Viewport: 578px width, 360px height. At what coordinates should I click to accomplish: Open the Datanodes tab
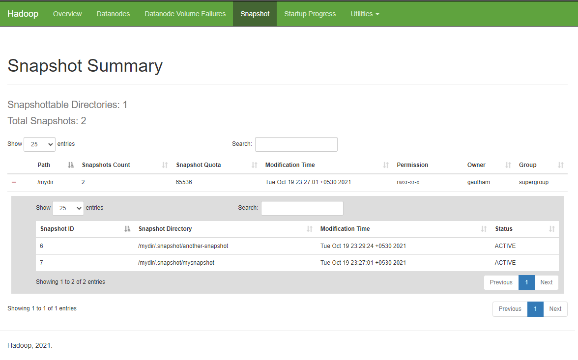point(113,14)
